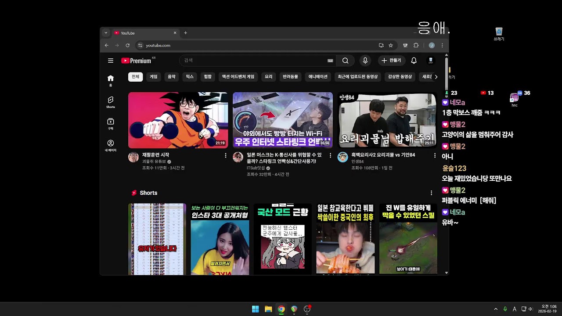Open options for 흑백요리사2 video
This screenshot has width=562, height=316.
click(x=435, y=155)
